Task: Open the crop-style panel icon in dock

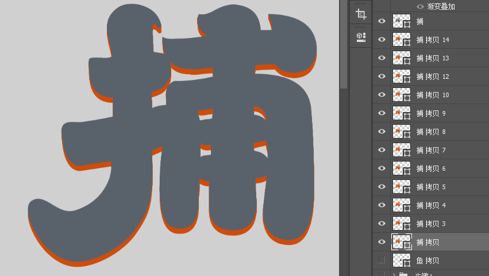Action: [361, 14]
